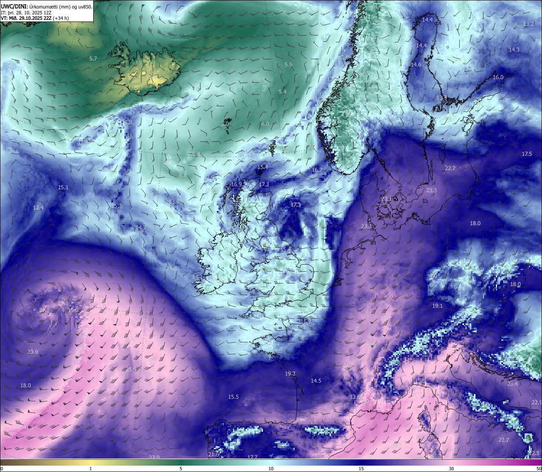The image size is (542, 472).
Task: Click the 13.2 value label
Action: (529, 24)
